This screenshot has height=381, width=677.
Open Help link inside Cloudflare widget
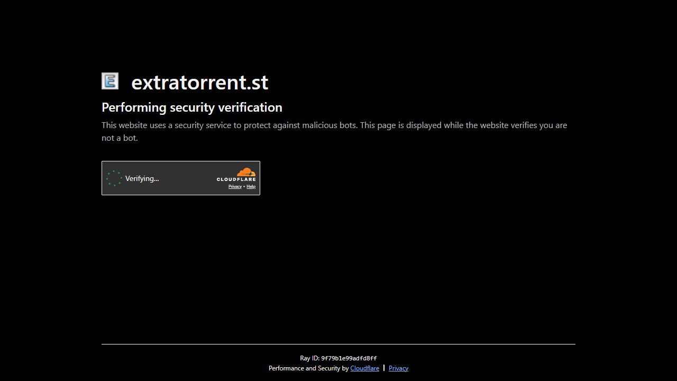(251, 186)
